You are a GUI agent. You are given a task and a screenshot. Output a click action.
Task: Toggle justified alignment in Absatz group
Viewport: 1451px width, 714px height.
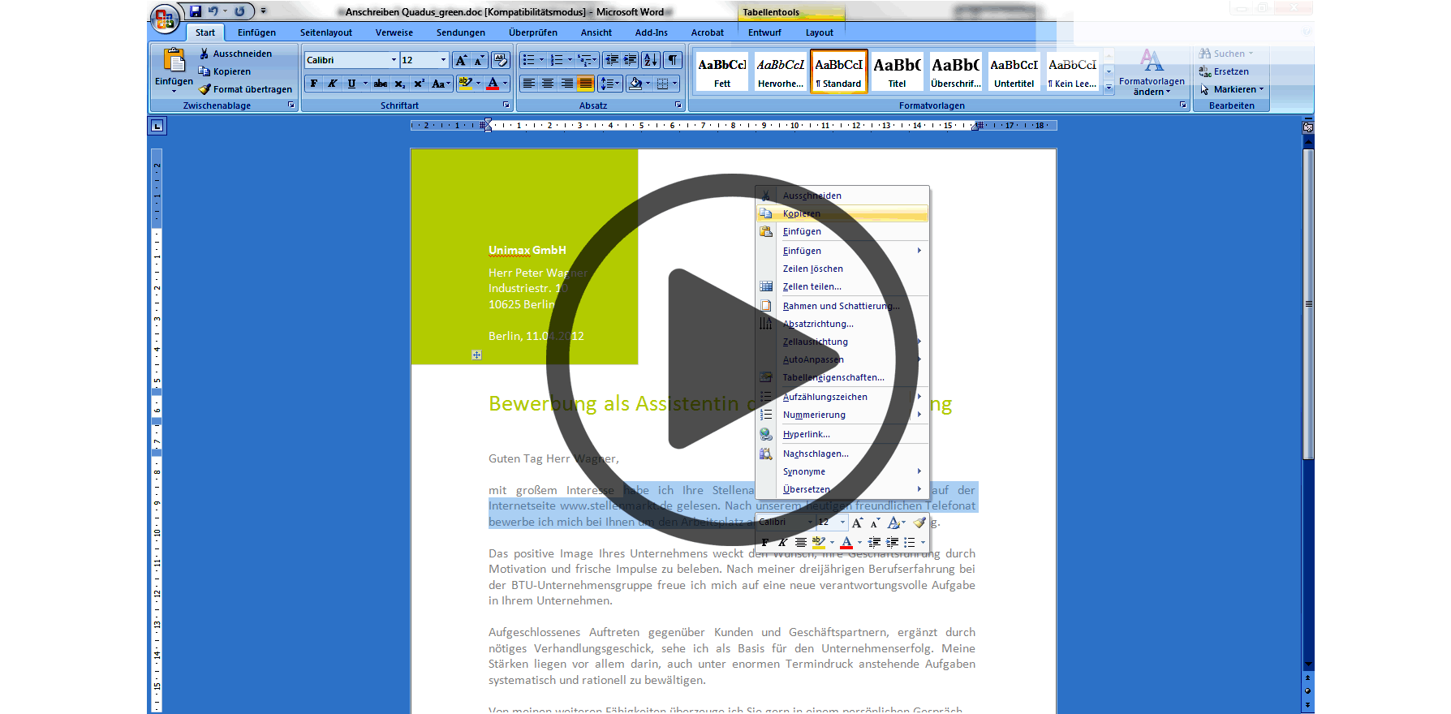(585, 84)
